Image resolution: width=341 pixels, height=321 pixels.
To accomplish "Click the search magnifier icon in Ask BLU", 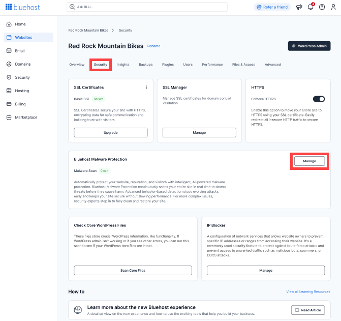I will coord(72,7).
